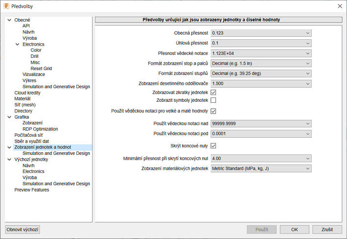The height and width of the screenshot is (239, 347).
Task: Uncheck the Skrýt koncové nuly checkbox
Action: click(213, 145)
